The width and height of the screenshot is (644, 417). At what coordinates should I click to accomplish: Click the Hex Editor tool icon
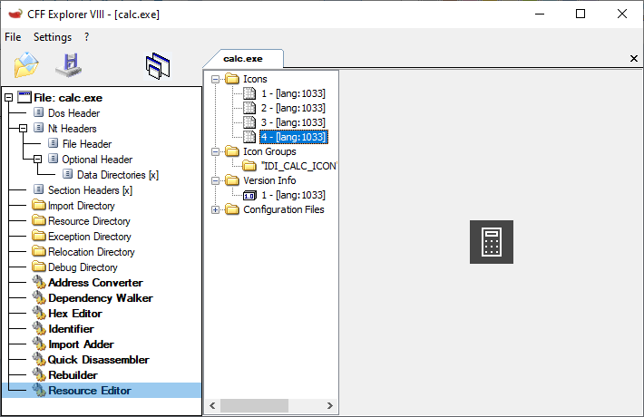pos(39,313)
